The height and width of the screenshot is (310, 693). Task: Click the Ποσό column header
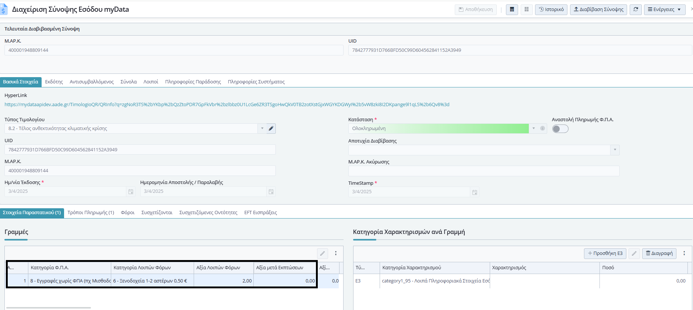point(643,268)
